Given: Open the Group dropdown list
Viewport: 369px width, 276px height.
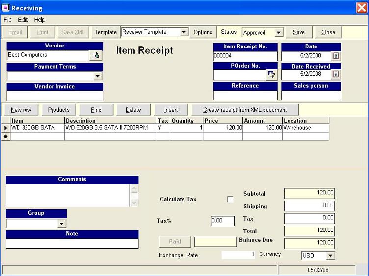Looking at the screenshot, I should pos(62,223).
